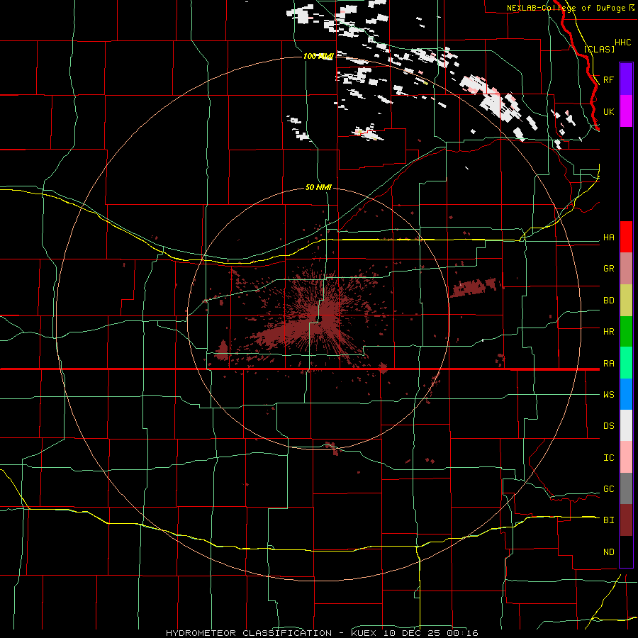Click the radar site center of biological echoes

pyautogui.click(x=320, y=318)
